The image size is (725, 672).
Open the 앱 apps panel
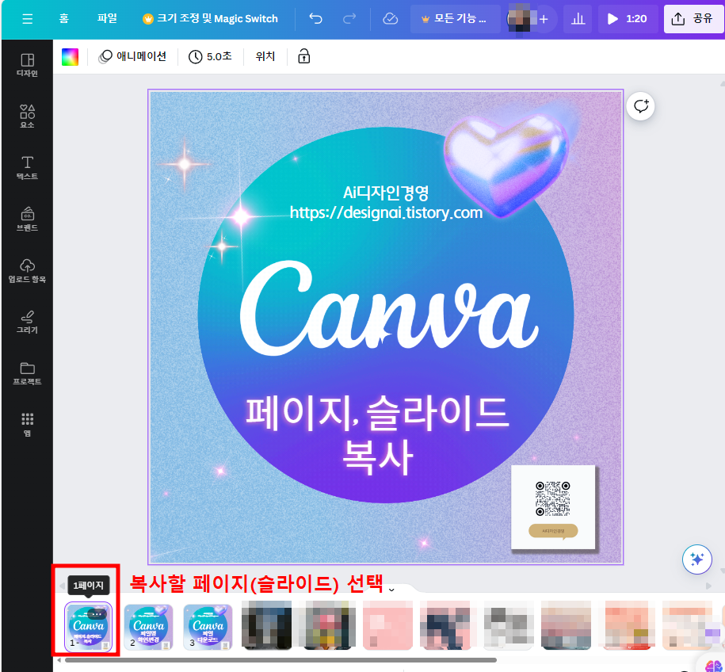point(27,425)
